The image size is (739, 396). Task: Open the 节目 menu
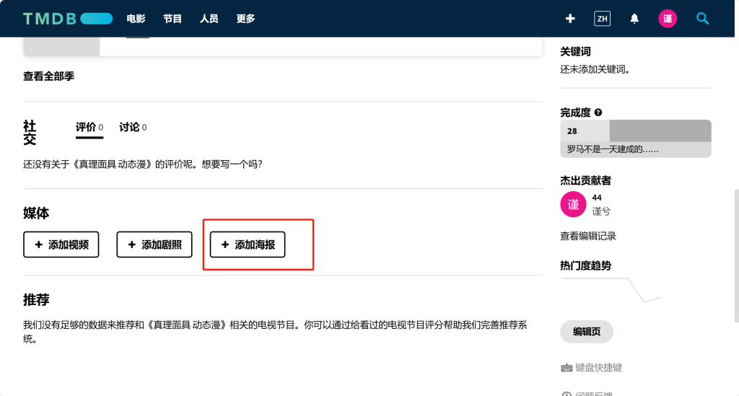172,19
